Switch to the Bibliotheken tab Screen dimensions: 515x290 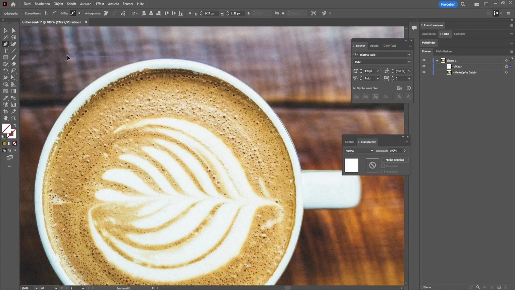444,51
